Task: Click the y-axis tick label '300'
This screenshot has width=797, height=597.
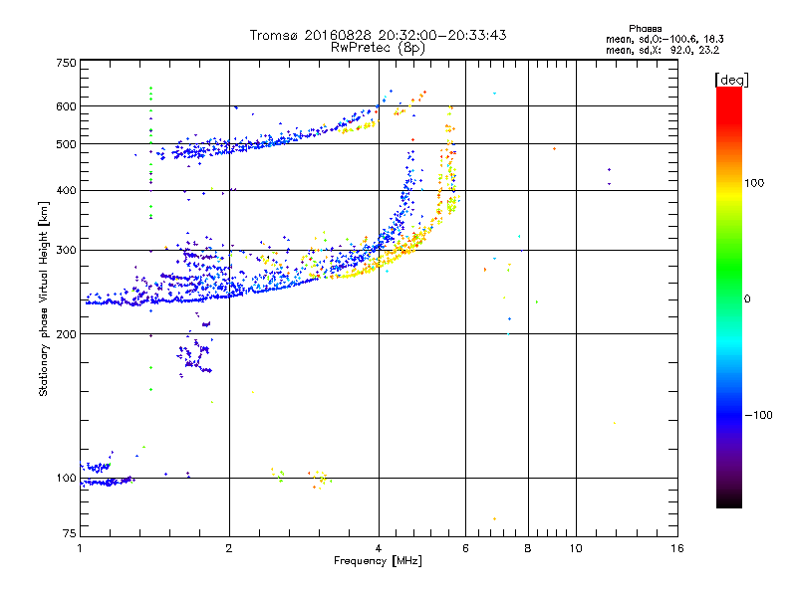Action: [66, 250]
